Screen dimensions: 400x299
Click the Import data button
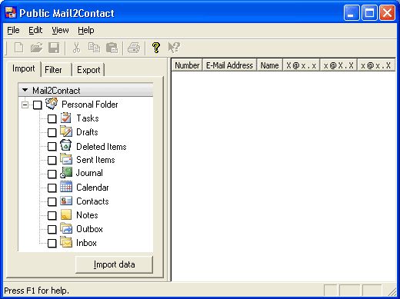coord(114,264)
